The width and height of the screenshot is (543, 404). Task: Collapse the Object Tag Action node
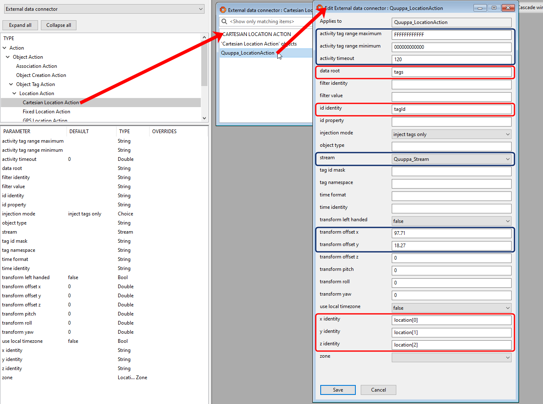pyautogui.click(x=11, y=84)
